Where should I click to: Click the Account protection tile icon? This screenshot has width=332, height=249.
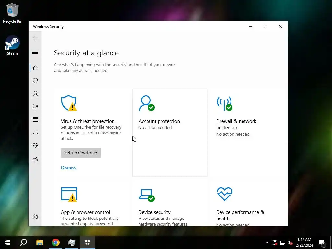coord(147,103)
